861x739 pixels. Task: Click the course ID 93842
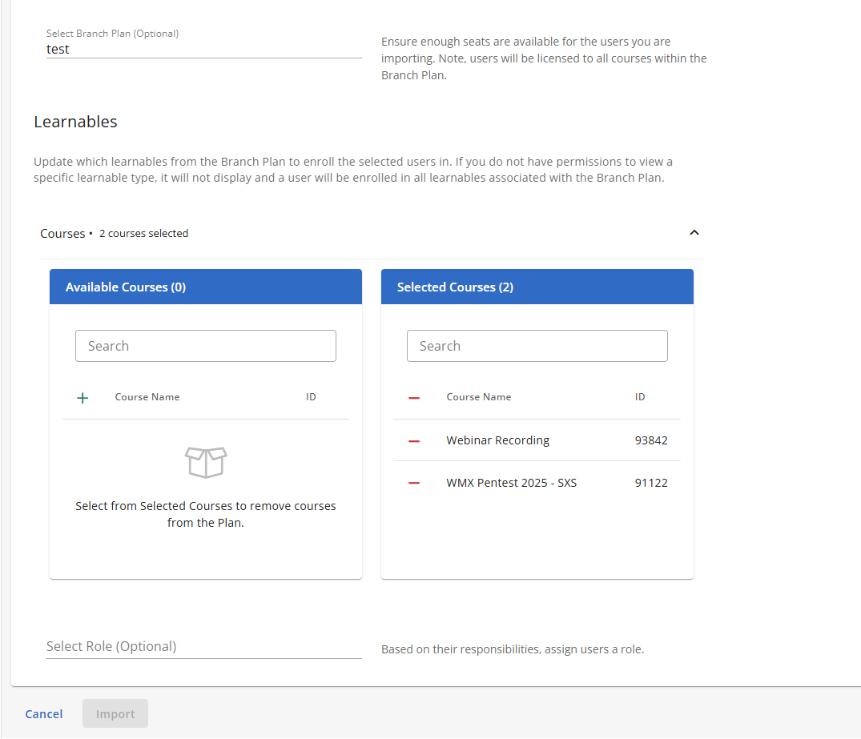(650, 440)
